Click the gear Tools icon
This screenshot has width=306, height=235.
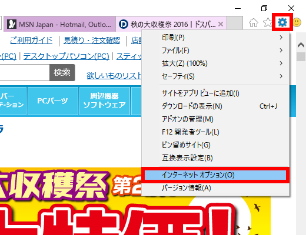click(x=282, y=22)
